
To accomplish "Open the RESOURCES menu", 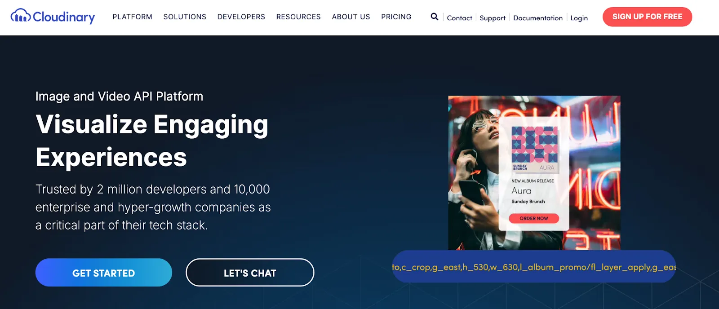I will click(298, 17).
